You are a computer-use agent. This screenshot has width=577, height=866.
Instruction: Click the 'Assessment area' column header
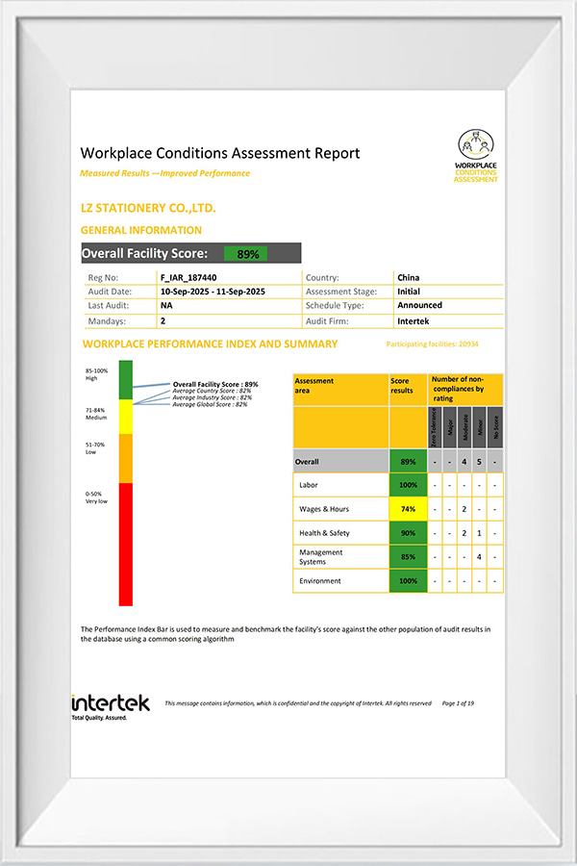[314, 386]
